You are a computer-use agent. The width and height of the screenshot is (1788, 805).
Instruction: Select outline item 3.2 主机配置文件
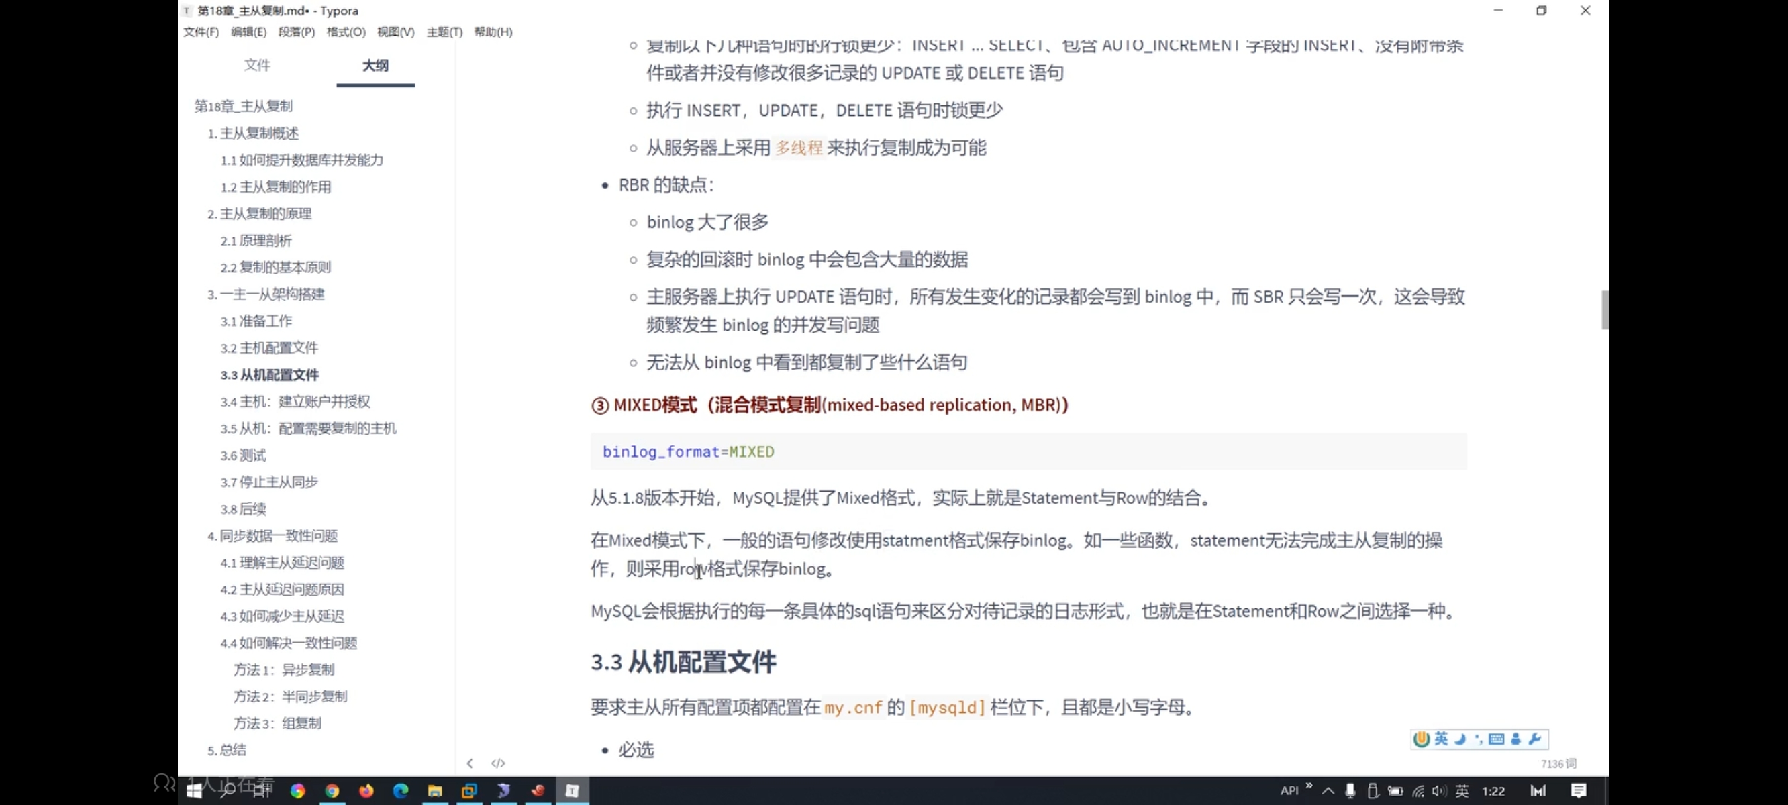[269, 347]
